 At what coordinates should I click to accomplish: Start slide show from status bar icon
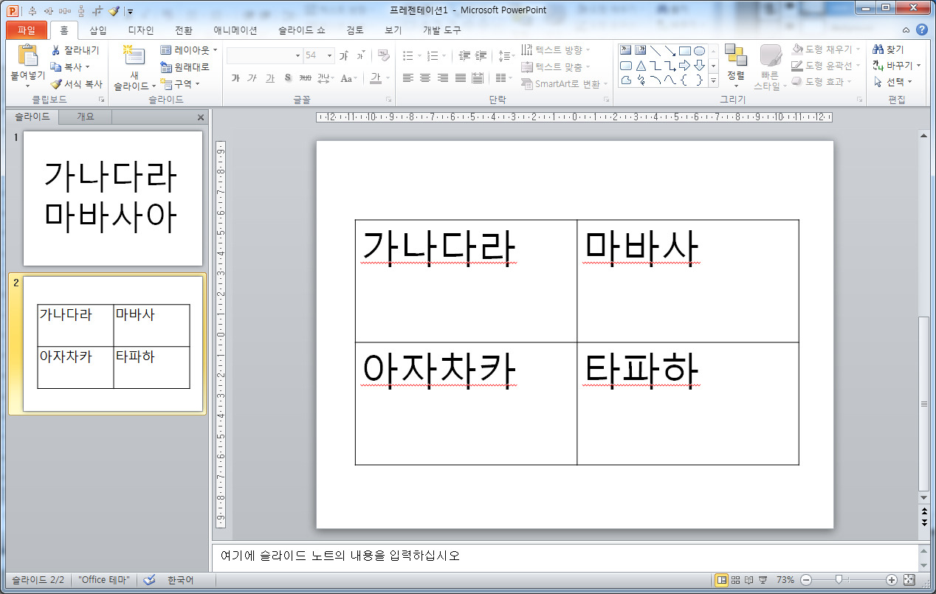pos(763,580)
